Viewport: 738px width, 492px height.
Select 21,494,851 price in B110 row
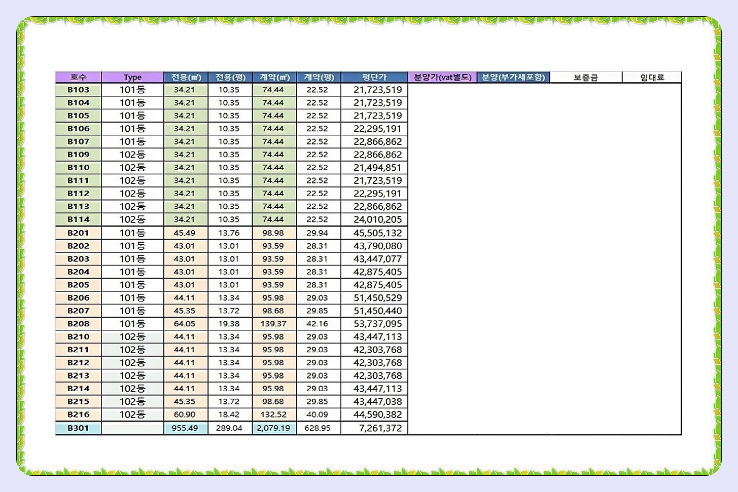point(374,168)
